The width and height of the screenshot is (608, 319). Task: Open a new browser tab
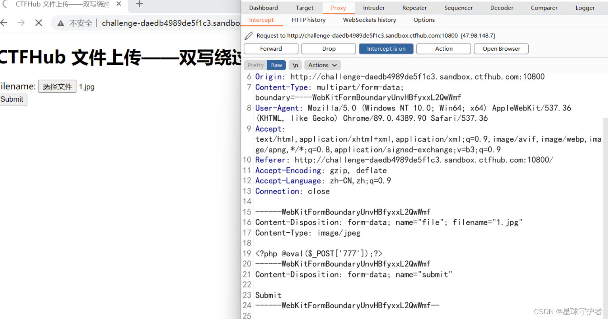click(x=139, y=4)
